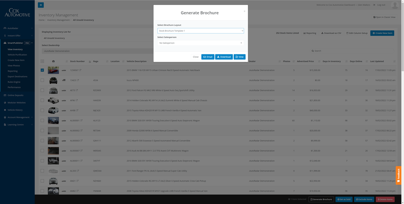Tick the checkbox for stock AF96
The height and width of the screenshot is (204, 404).
pyautogui.click(x=42, y=100)
